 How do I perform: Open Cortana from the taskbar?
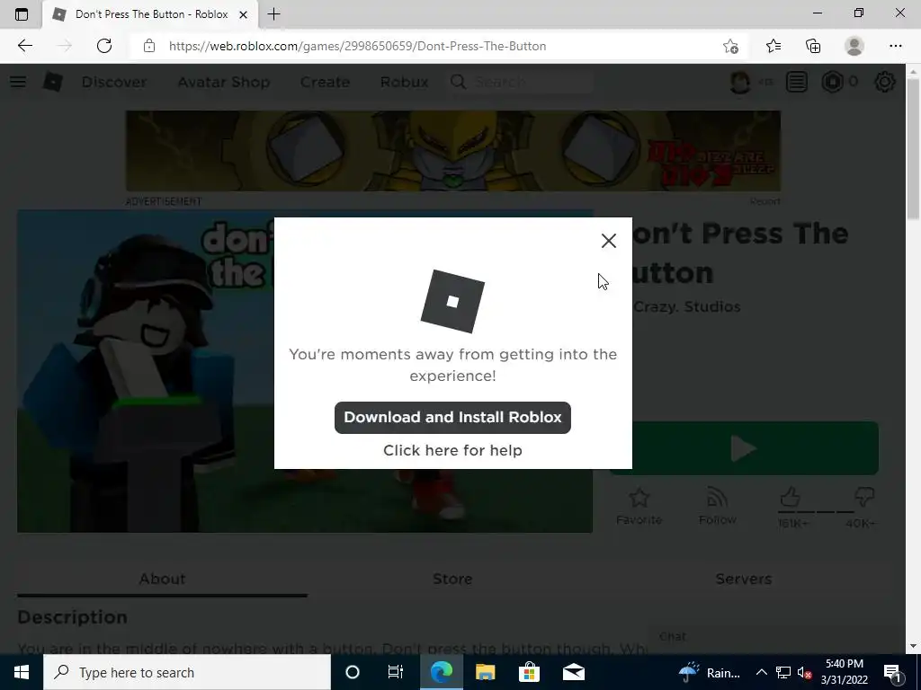coord(353,672)
